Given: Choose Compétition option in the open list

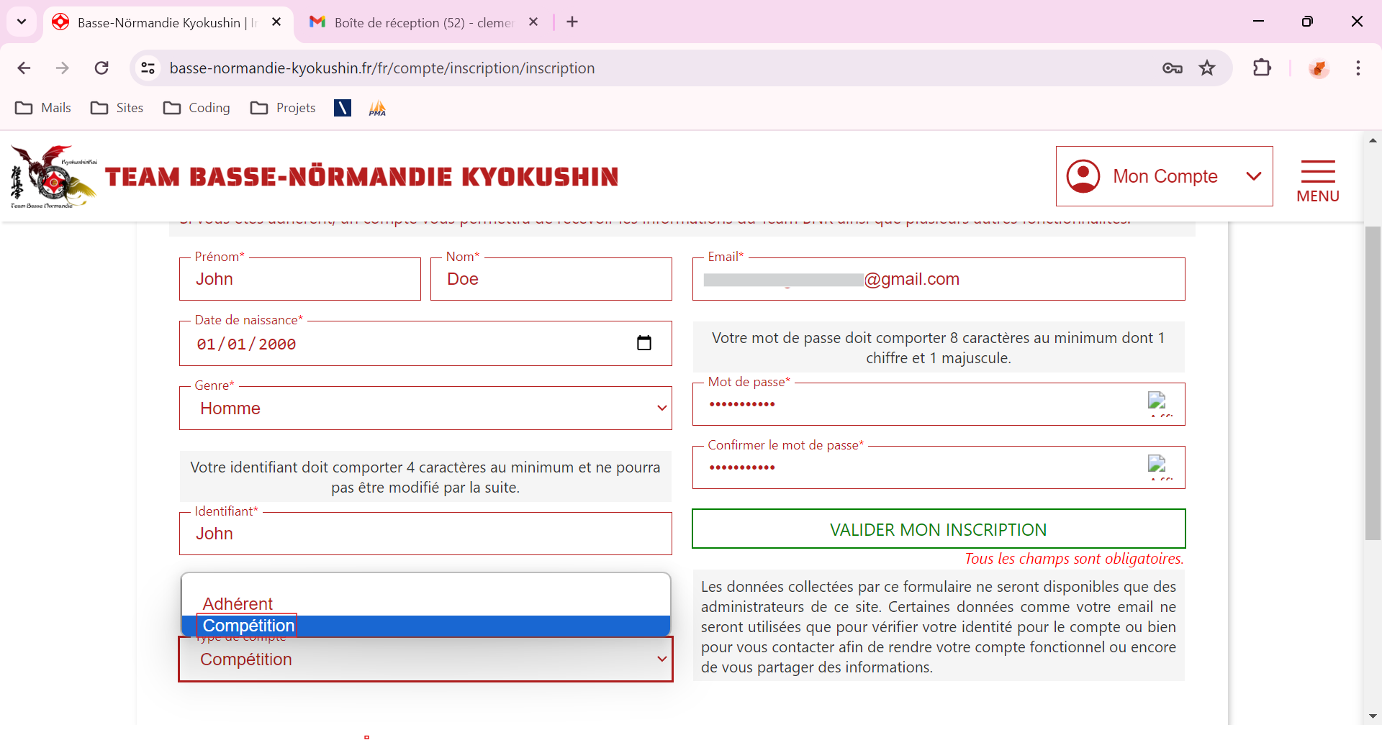Looking at the screenshot, I should (x=248, y=626).
